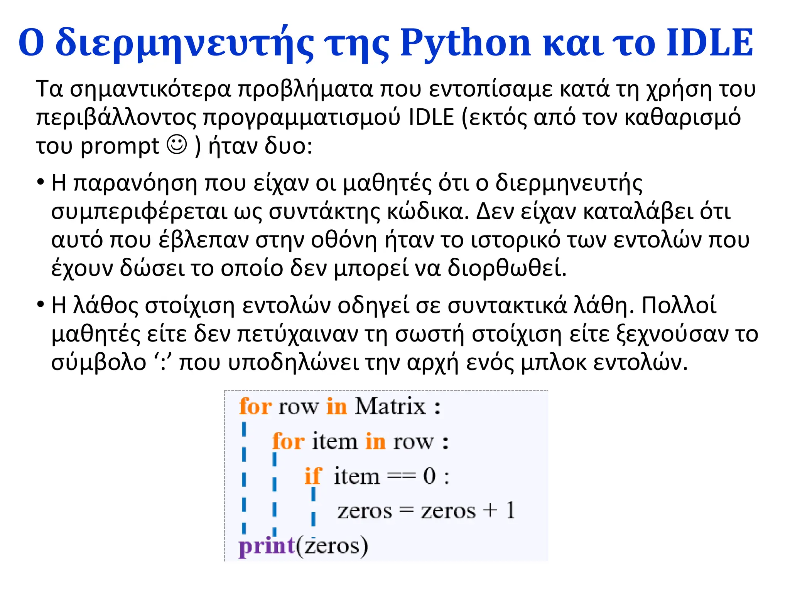This screenshot has width=790, height=592.
Task: Click the code line 'zeros = zeros + 1'
Action: [x=426, y=510]
